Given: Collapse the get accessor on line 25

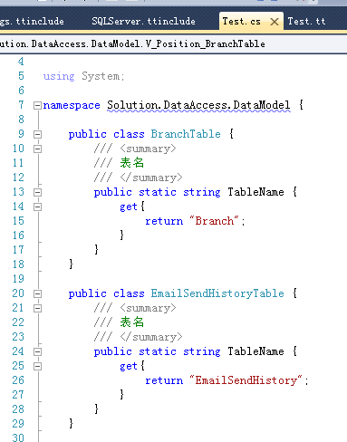Looking at the screenshot, I should [37, 366].
